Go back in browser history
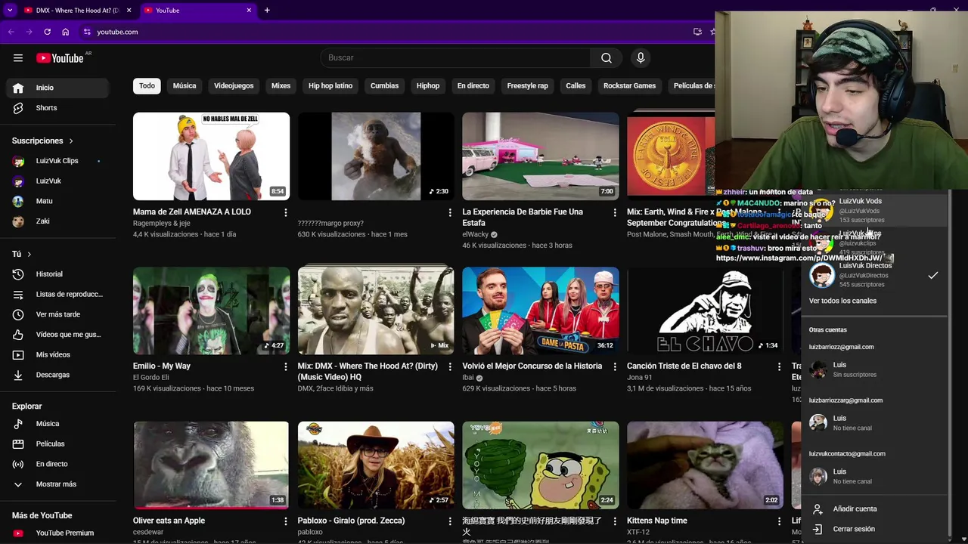Screen dimensions: 968x544 click(x=11, y=32)
